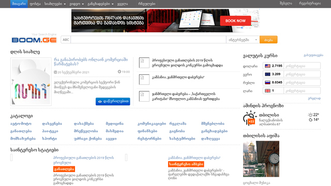Expand the სიახლეები dropdown menu
This screenshot has height=186, width=331.
click(55, 4)
